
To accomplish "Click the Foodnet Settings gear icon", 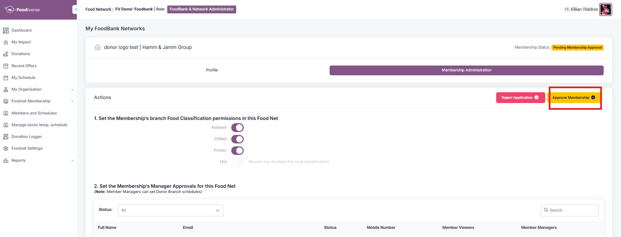I will pyautogui.click(x=6, y=148).
